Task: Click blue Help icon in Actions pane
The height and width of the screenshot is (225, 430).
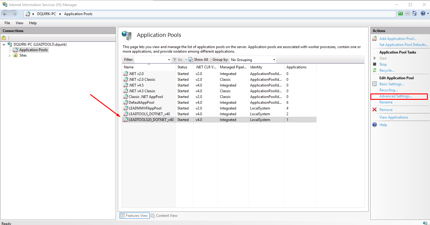Action: click(375, 125)
